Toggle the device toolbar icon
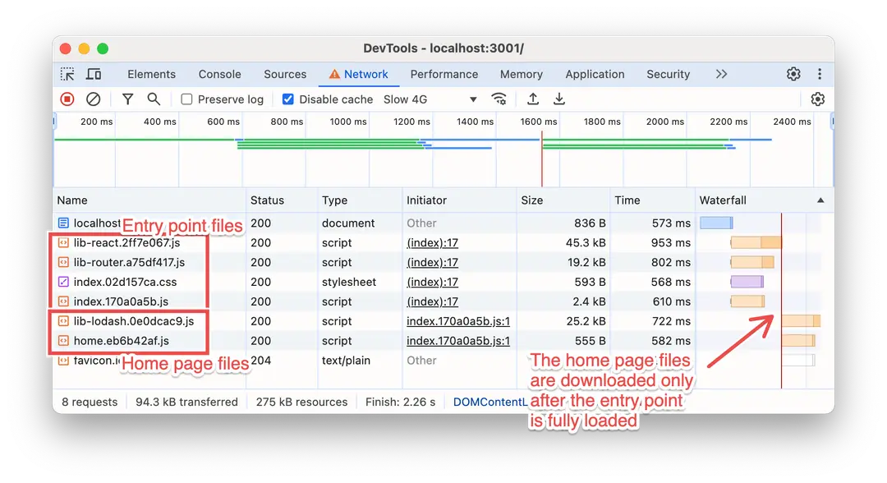 click(x=94, y=74)
